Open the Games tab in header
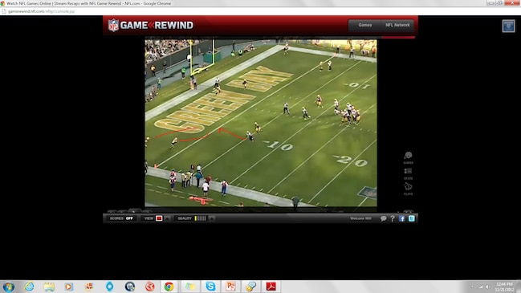 (364, 25)
